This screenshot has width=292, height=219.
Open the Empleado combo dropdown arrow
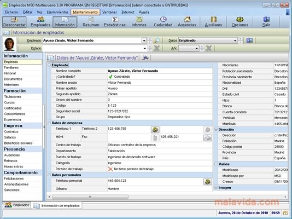[144, 41]
